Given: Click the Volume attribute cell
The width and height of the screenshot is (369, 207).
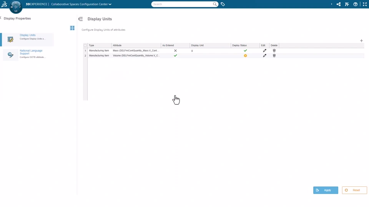Looking at the screenshot, I should coord(136,56).
